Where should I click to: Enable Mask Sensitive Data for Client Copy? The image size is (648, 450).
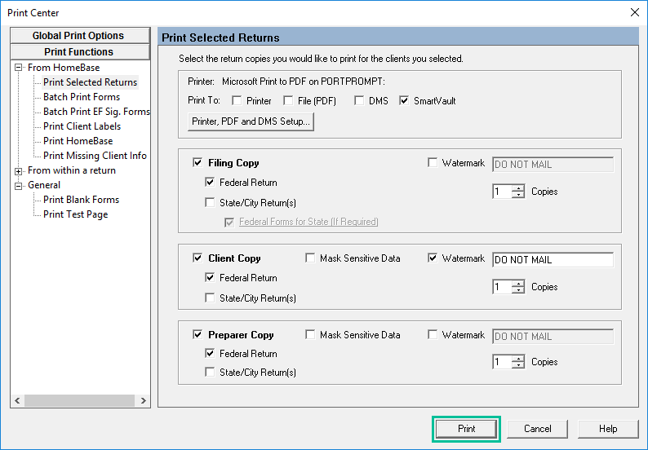pyautogui.click(x=310, y=258)
